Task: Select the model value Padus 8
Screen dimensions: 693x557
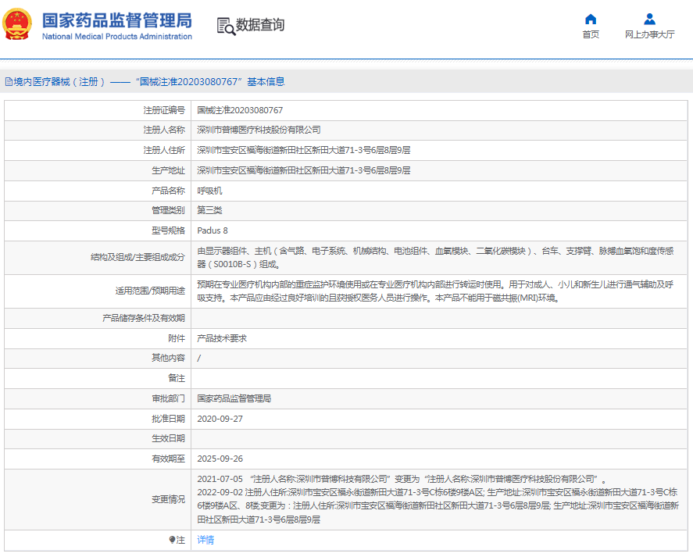Action: pyautogui.click(x=213, y=230)
